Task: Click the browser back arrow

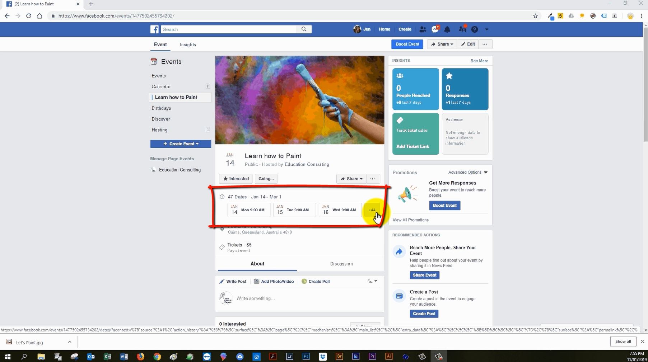Action: 7,16
